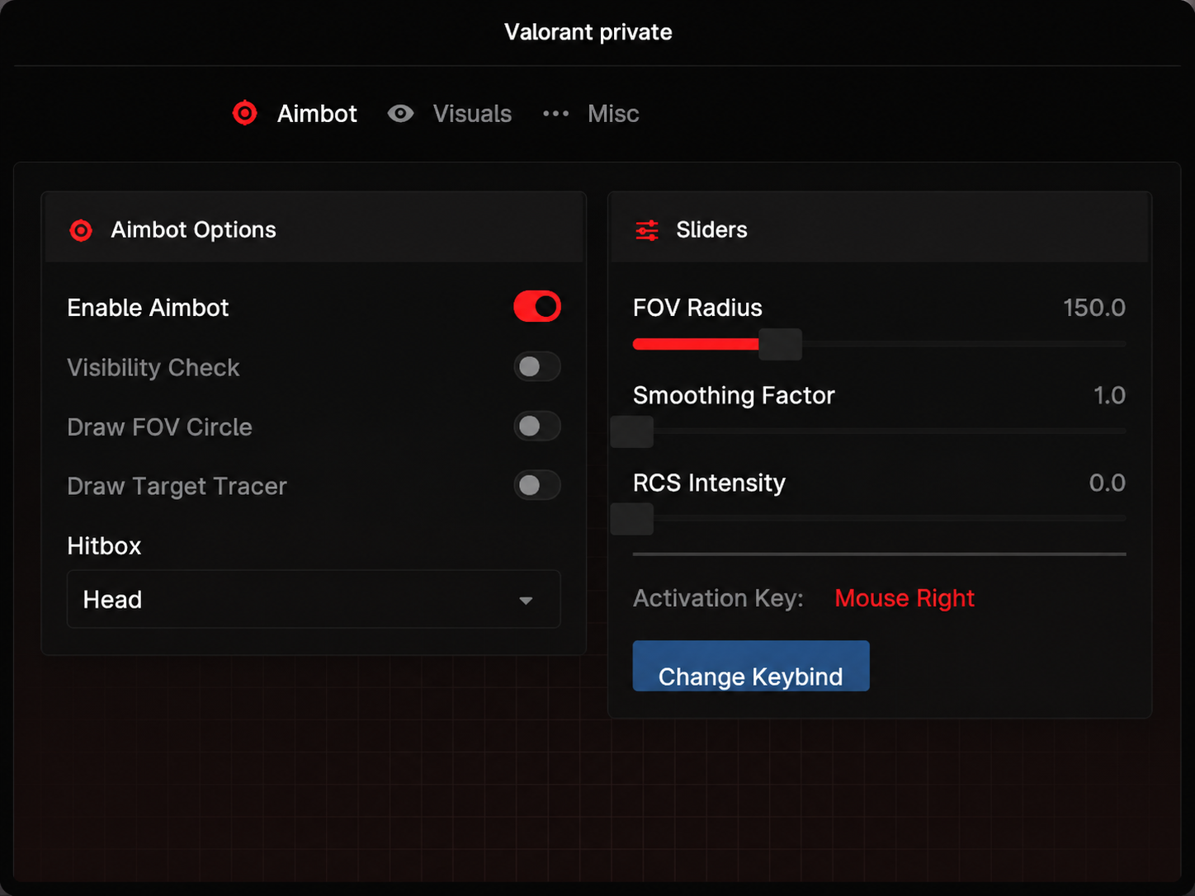This screenshot has height=896, width=1195.
Task: Click the "Aimbot Options" panel heading
Action: point(193,230)
